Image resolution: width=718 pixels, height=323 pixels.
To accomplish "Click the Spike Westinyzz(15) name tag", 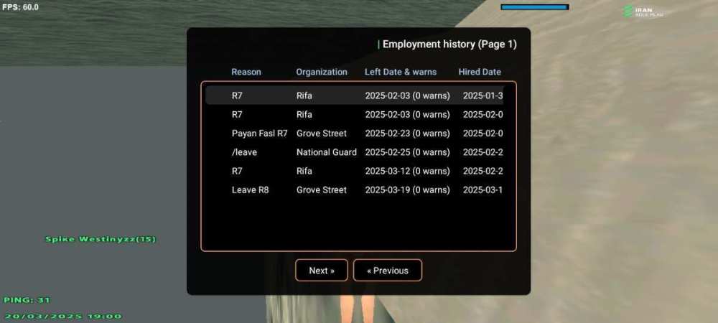I will pos(101,239).
